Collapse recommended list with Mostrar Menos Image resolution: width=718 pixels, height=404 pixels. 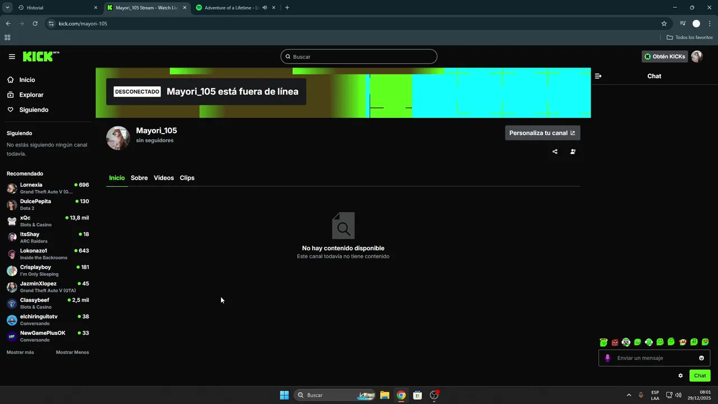(x=72, y=352)
